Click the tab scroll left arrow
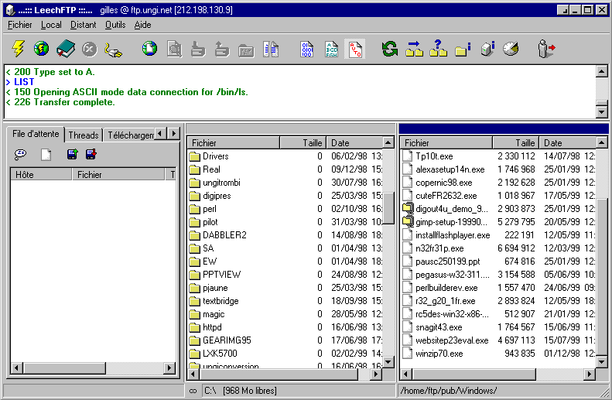Image resolution: width=612 pixels, height=400 pixels. 160,134
